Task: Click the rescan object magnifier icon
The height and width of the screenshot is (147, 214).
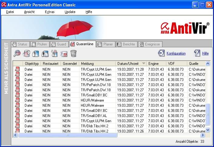Action: pyautogui.click(x=17, y=53)
